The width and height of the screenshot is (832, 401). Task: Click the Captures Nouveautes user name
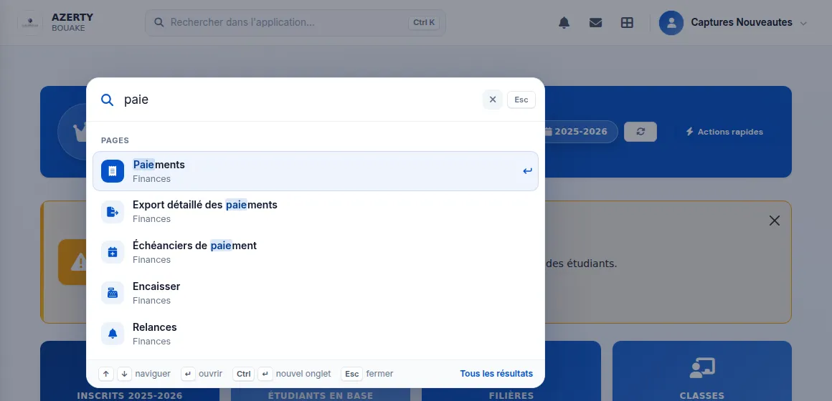[741, 22]
